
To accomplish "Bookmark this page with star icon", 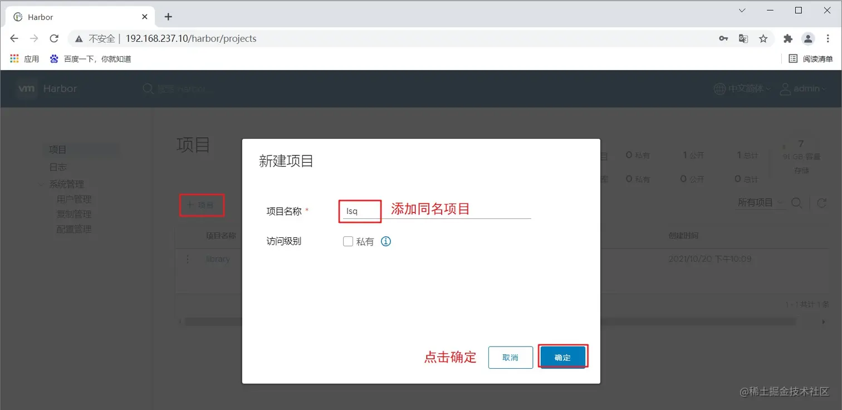I will 763,38.
